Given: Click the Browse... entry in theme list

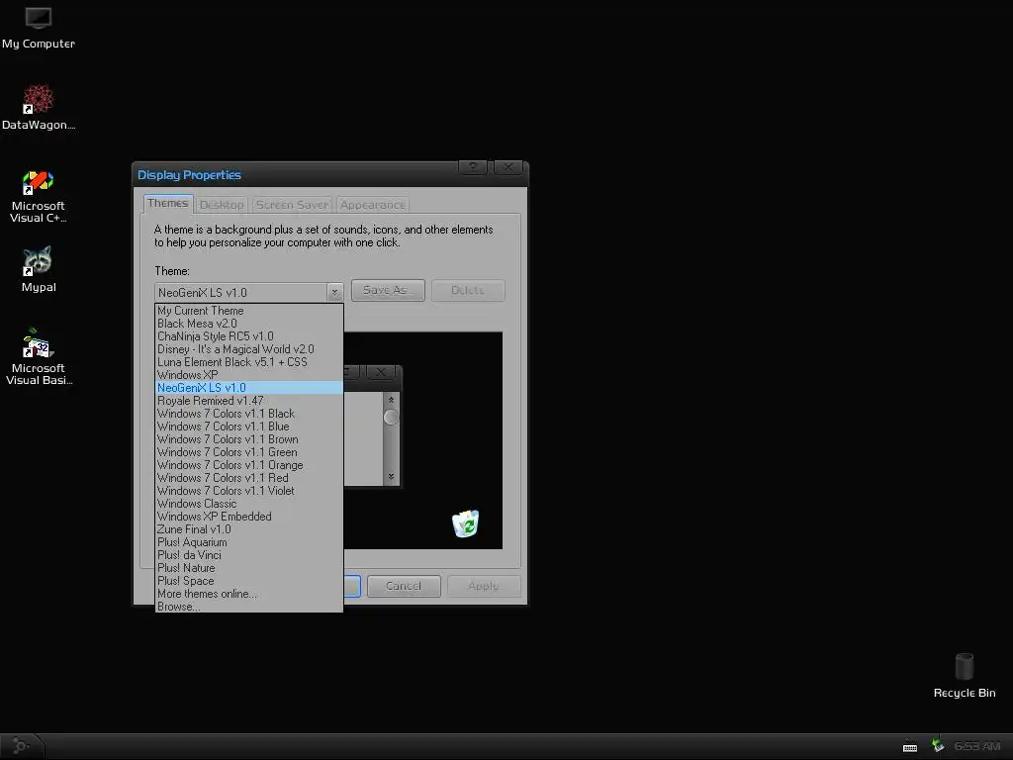Looking at the screenshot, I should click(x=248, y=607).
